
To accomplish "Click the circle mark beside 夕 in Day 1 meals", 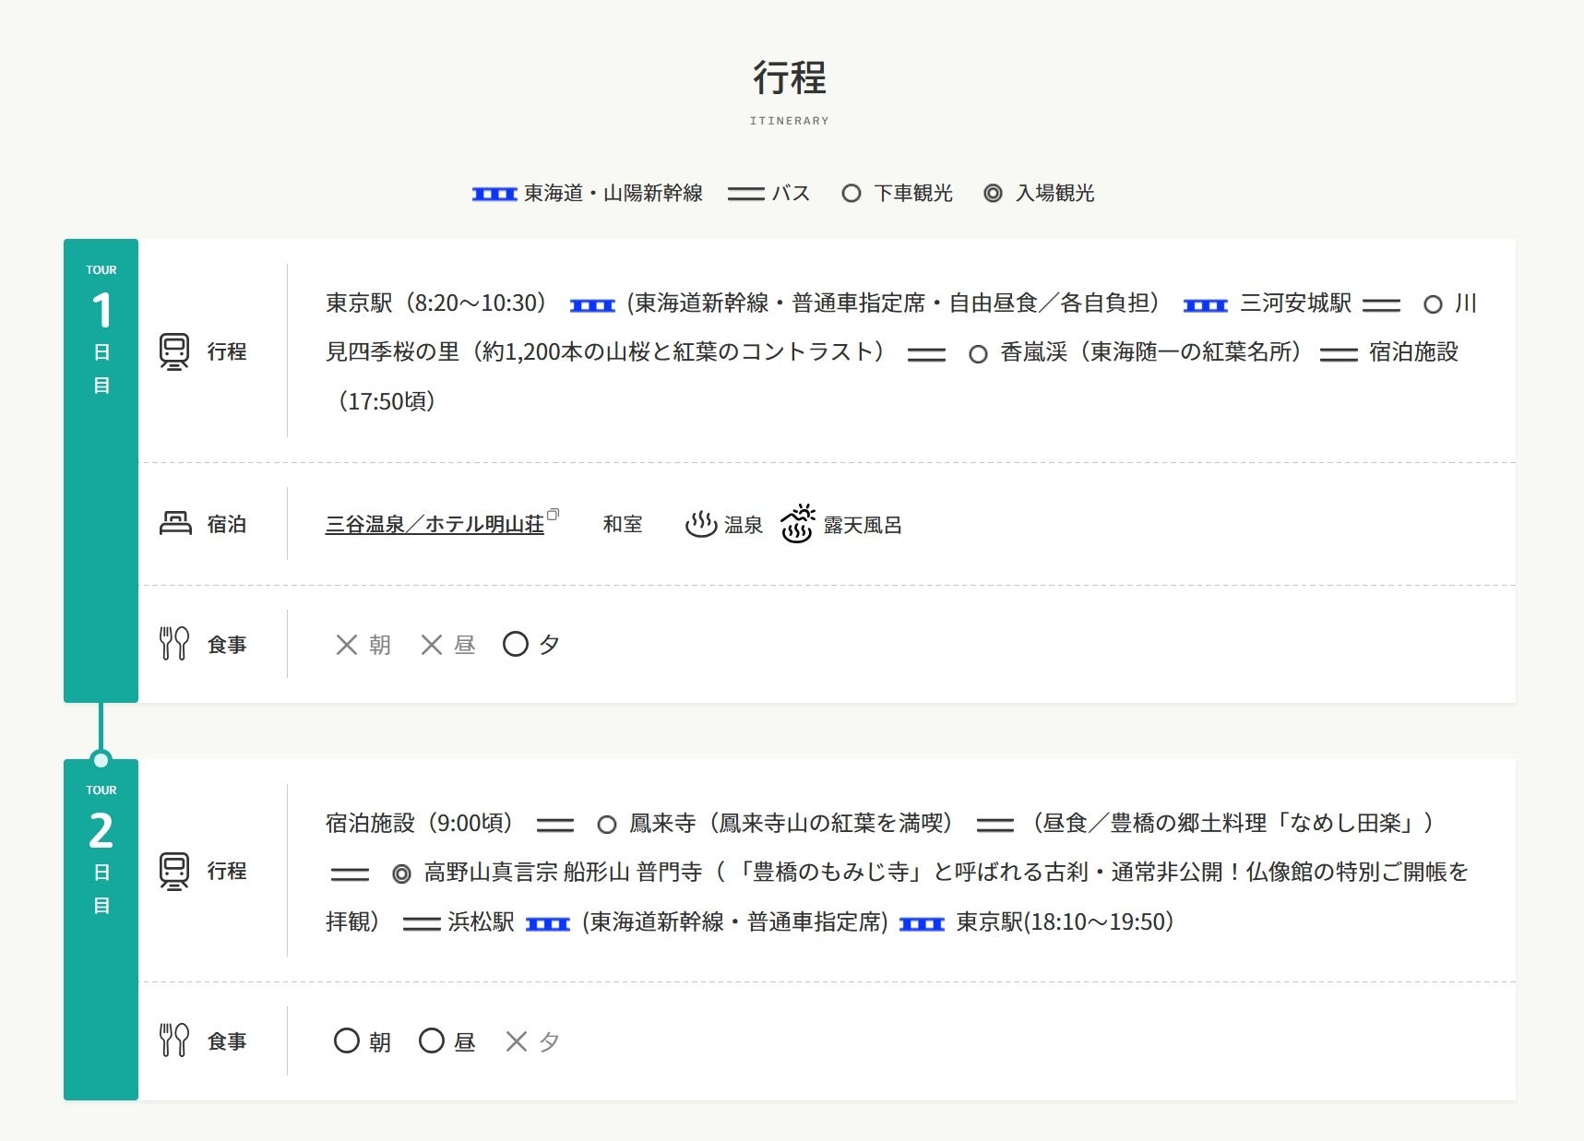I will click(x=516, y=644).
